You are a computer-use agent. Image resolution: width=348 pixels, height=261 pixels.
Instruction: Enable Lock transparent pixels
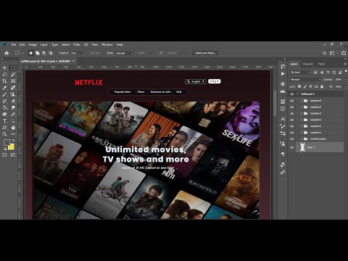(x=299, y=86)
